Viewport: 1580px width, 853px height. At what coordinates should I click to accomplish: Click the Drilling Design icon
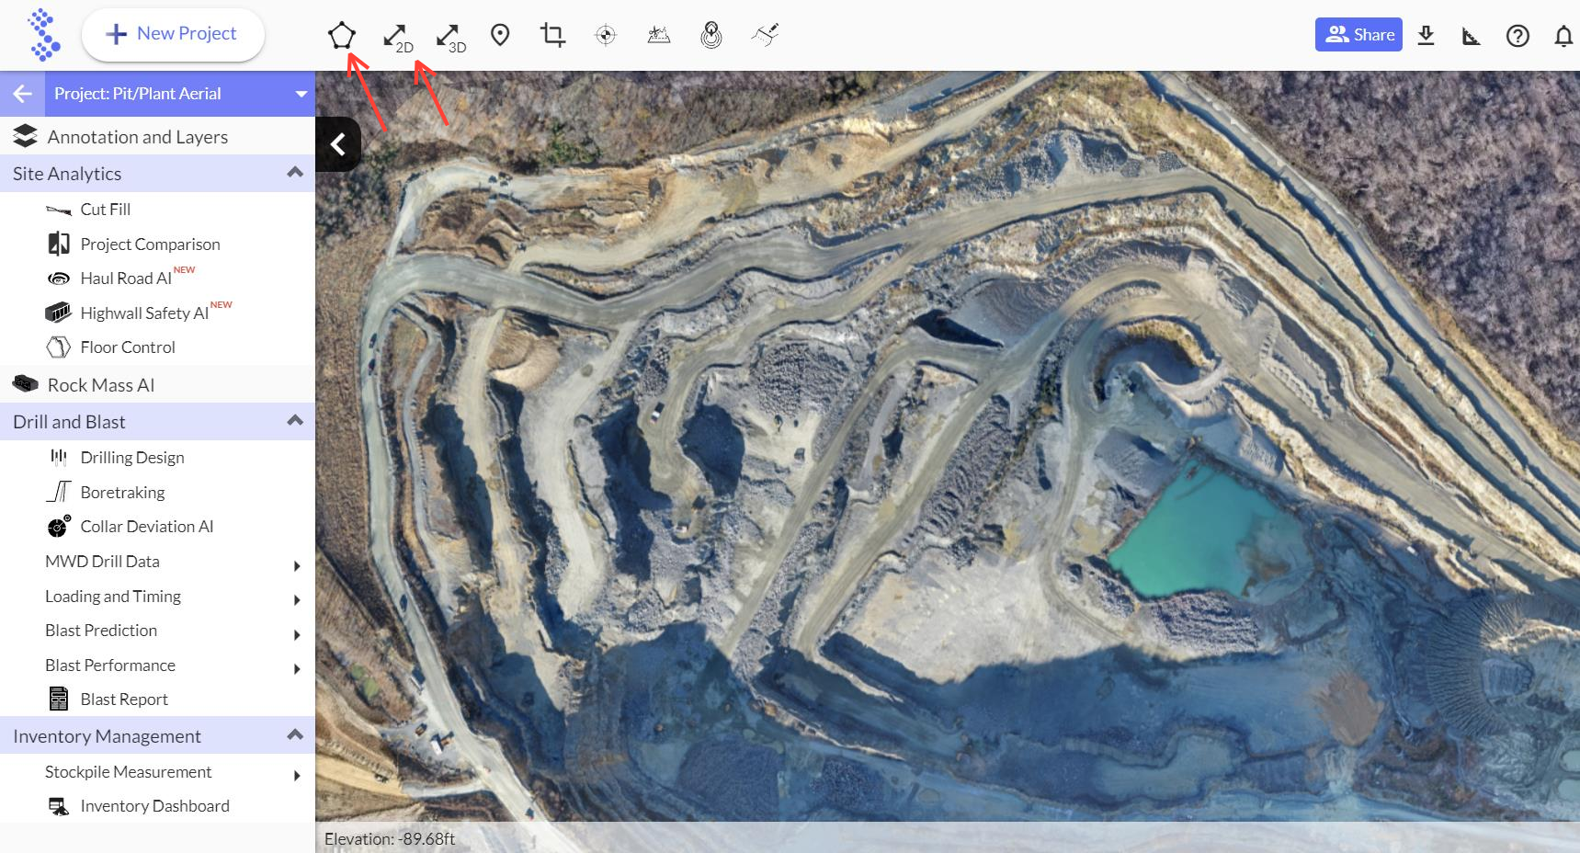pos(59,457)
